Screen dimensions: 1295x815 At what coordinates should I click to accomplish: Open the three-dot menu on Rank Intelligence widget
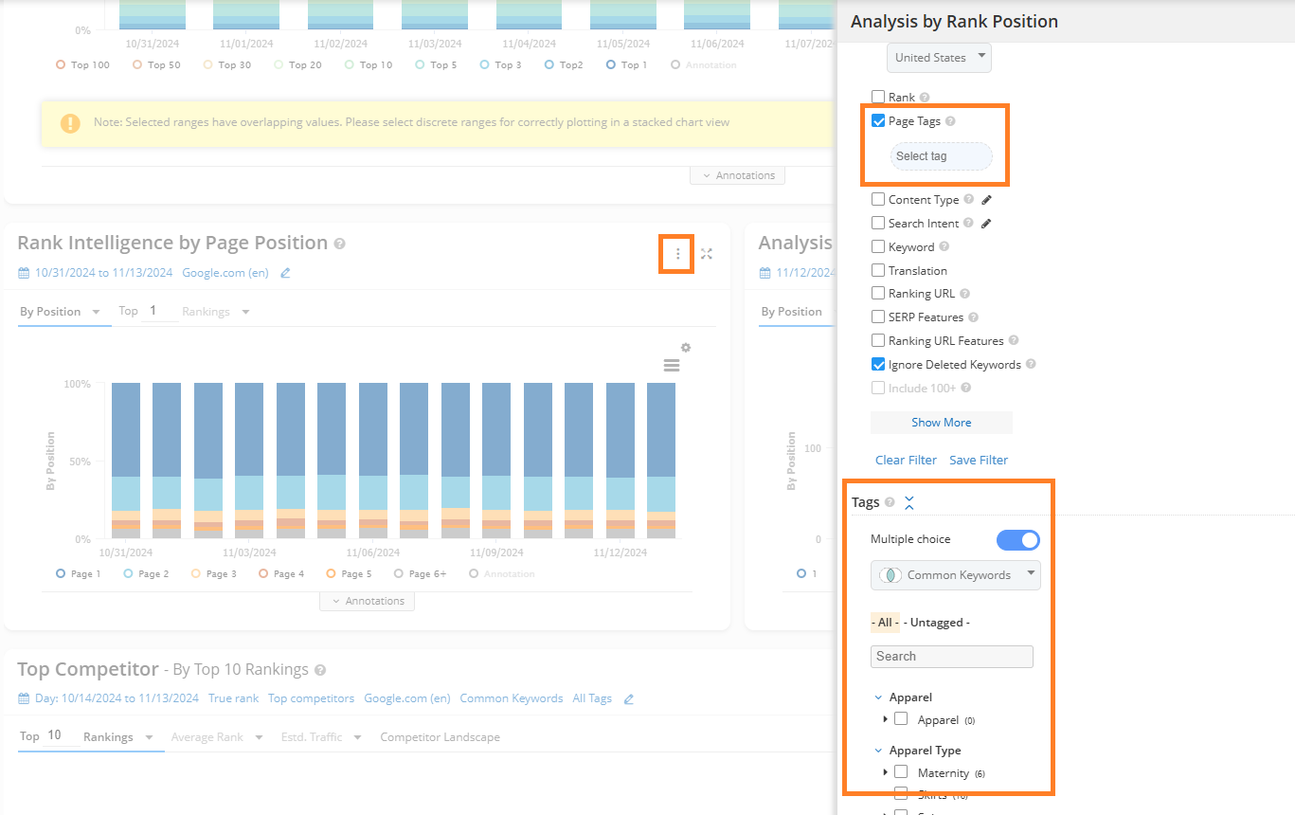pyautogui.click(x=677, y=254)
